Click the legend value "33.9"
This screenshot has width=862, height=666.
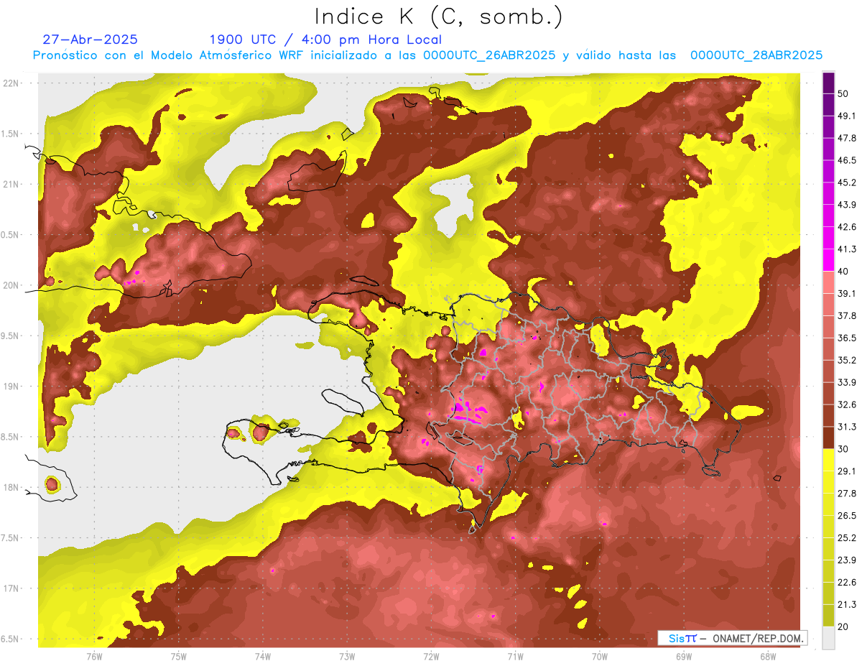coord(847,382)
